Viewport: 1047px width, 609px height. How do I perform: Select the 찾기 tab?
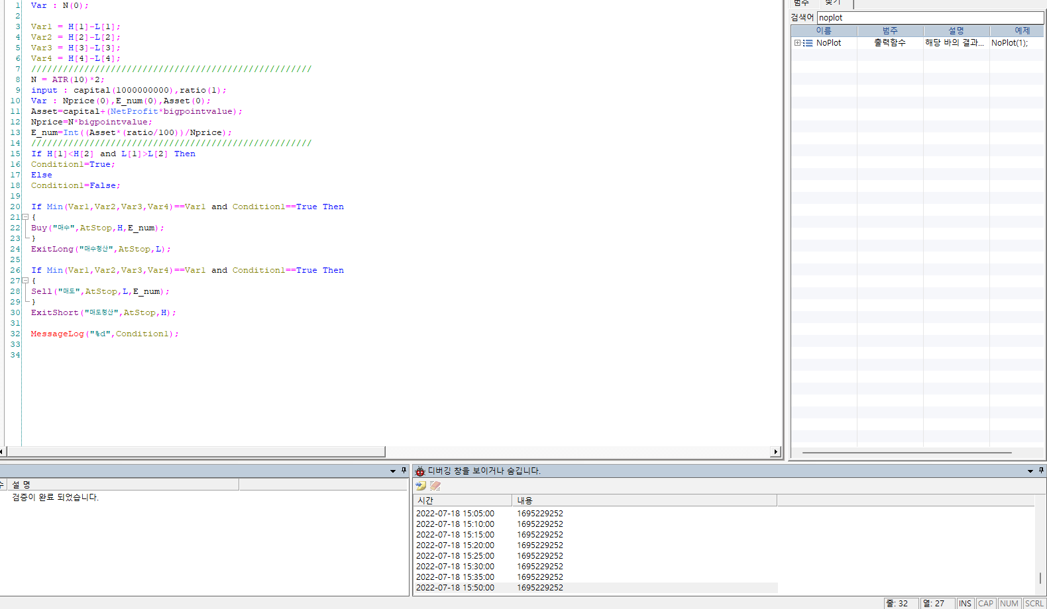pos(833,3)
